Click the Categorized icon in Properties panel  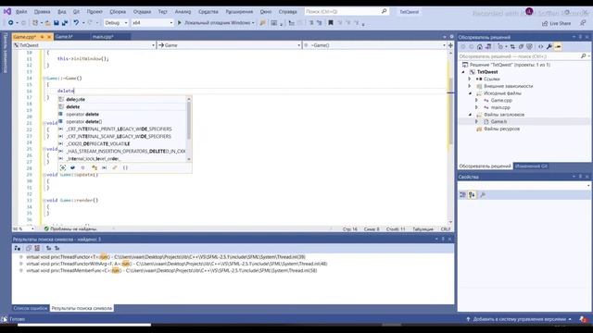tap(462, 195)
